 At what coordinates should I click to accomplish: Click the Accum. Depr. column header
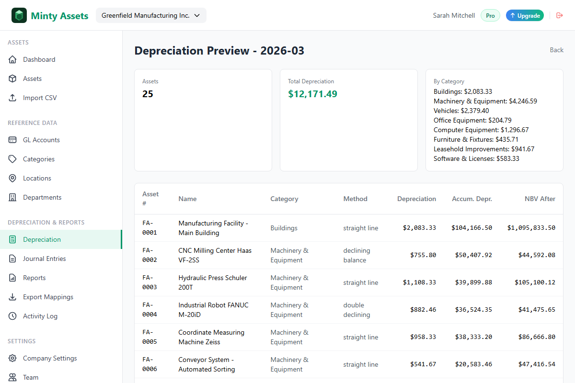[x=472, y=199]
